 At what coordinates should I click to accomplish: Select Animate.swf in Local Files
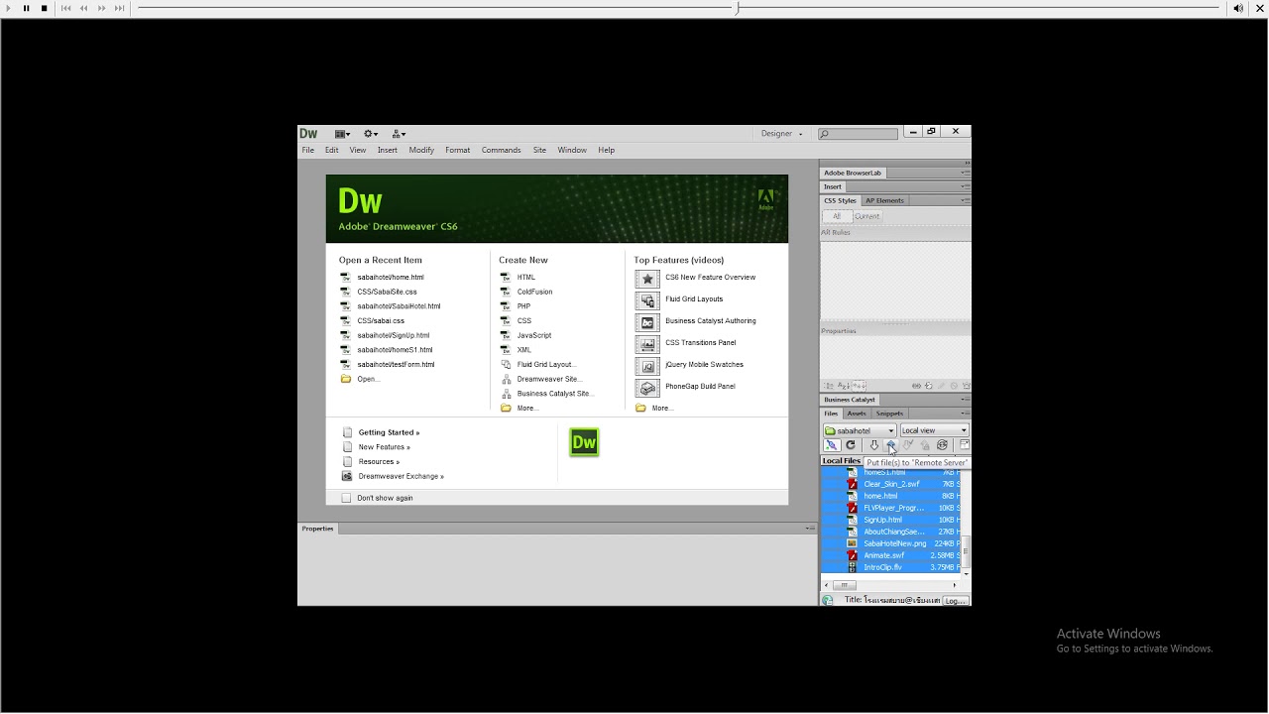883,555
